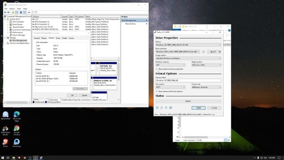Switch to the Policies tab in Properties
Image resolution: width=284 pixels, height=160 pixels.
pos(44,38)
